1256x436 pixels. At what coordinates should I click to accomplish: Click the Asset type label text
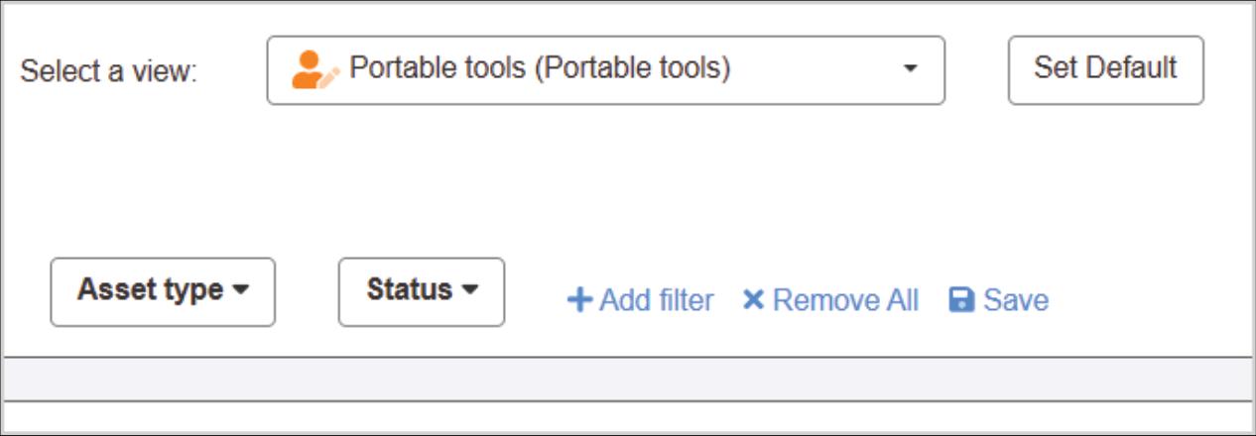pyautogui.click(x=150, y=290)
